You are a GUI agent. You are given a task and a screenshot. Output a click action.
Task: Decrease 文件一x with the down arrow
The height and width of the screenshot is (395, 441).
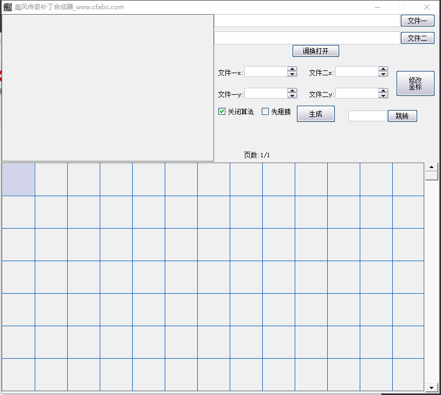(x=292, y=74)
